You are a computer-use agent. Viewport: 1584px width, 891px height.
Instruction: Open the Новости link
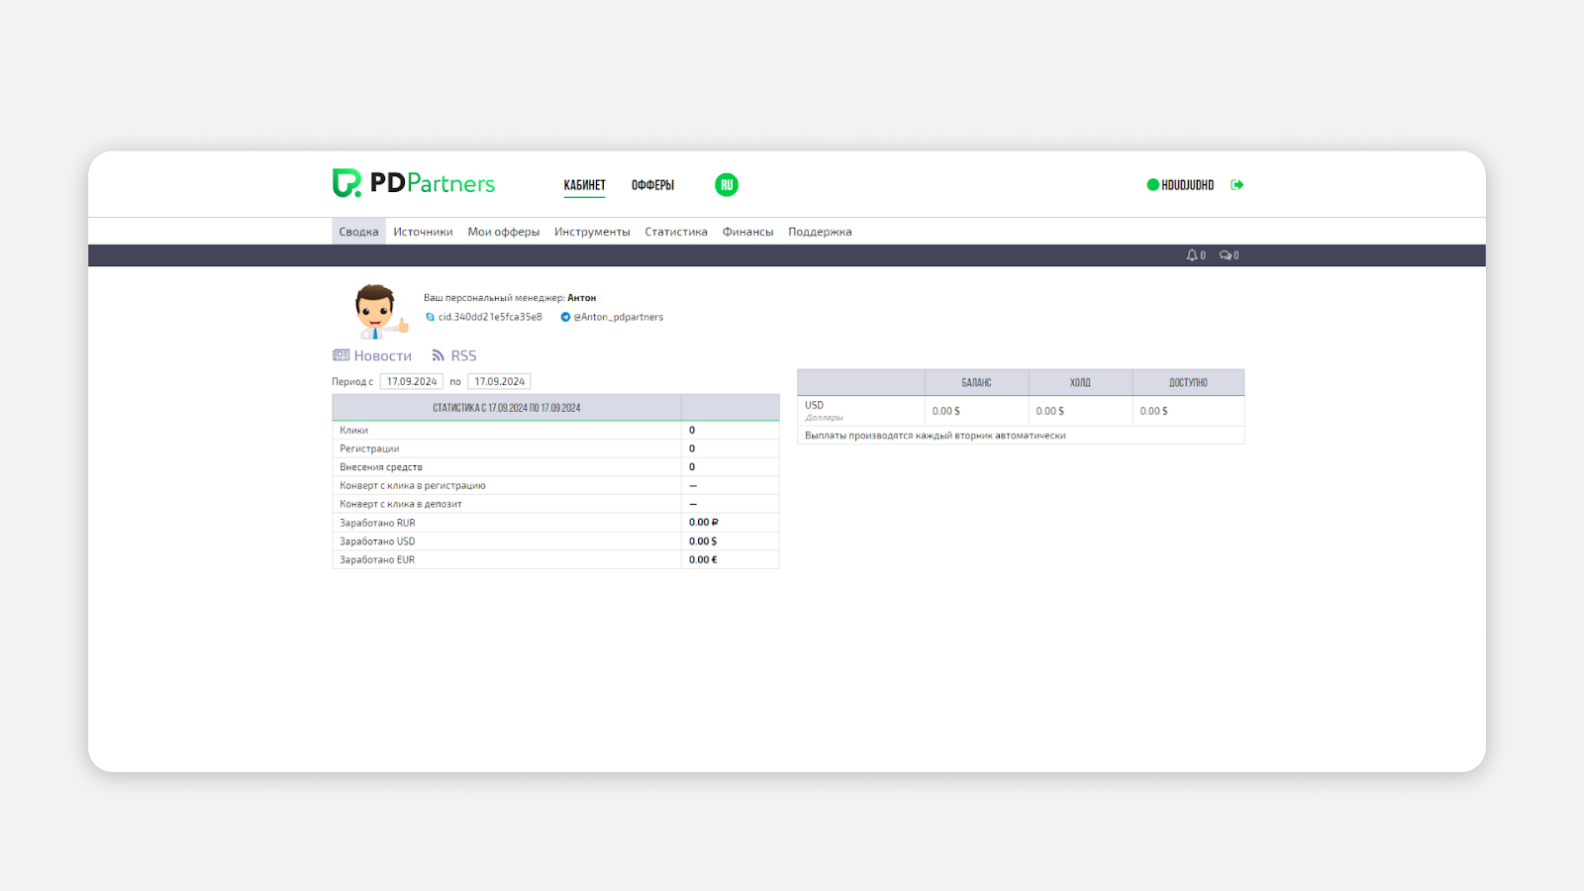382,355
